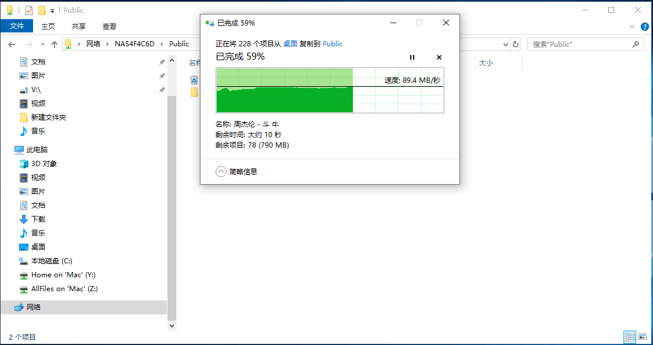The width and height of the screenshot is (653, 345).
Task: Expand the address bar history dropdown
Action: click(506, 44)
